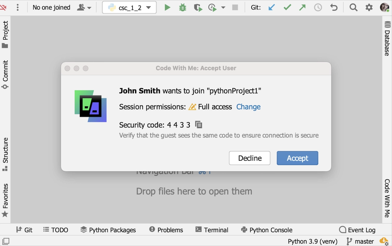
Task: Commit changes with the green checkmark
Action: pyautogui.click(x=287, y=8)
